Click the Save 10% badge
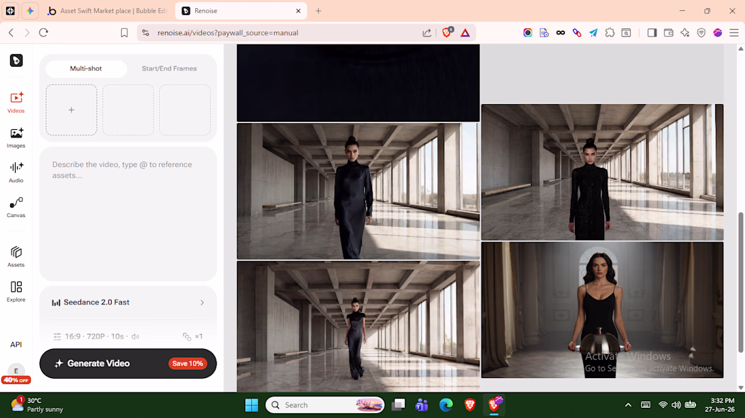Screen dimensions: 745x418 188,363
